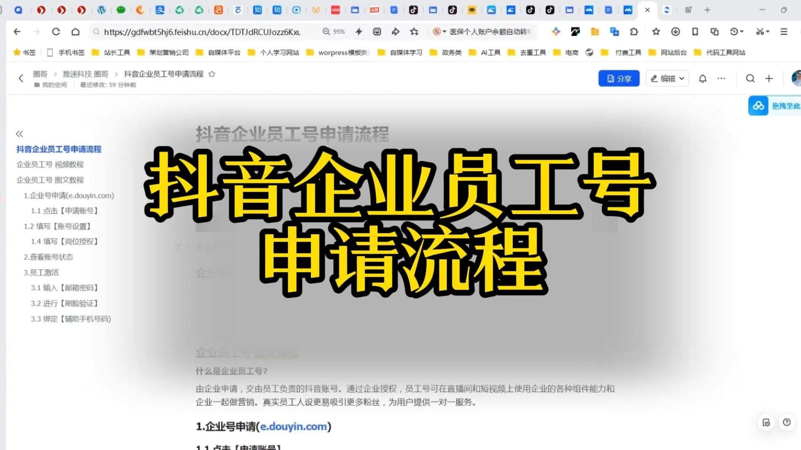Jump to 企业员工号 视频教程 in outline
Screen dimensions: 801x450
click(x=50, y=165)
